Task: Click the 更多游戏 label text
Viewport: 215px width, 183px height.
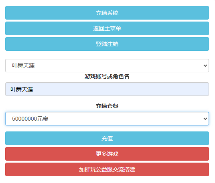Action: [107, 154]
